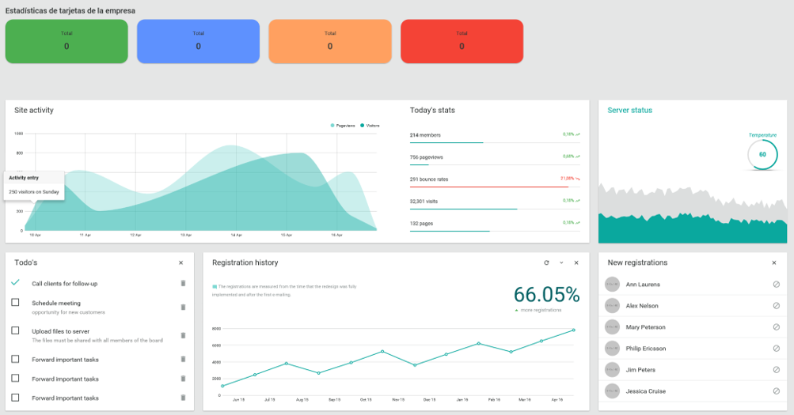This screenshot has height=415, width=794.
Task: Uncheck 'Call clients for follow-up' checkbox
Action: [x=15, y=282]
